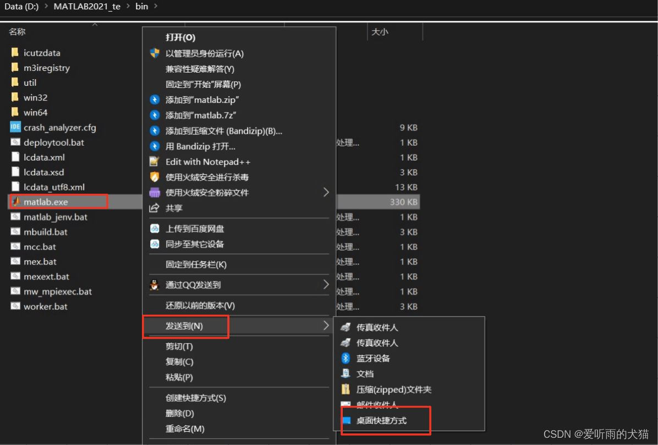
Task: Click the Bandizip icon beside 添加到"matlab.7z"
Action: click(x=155, y=116)
